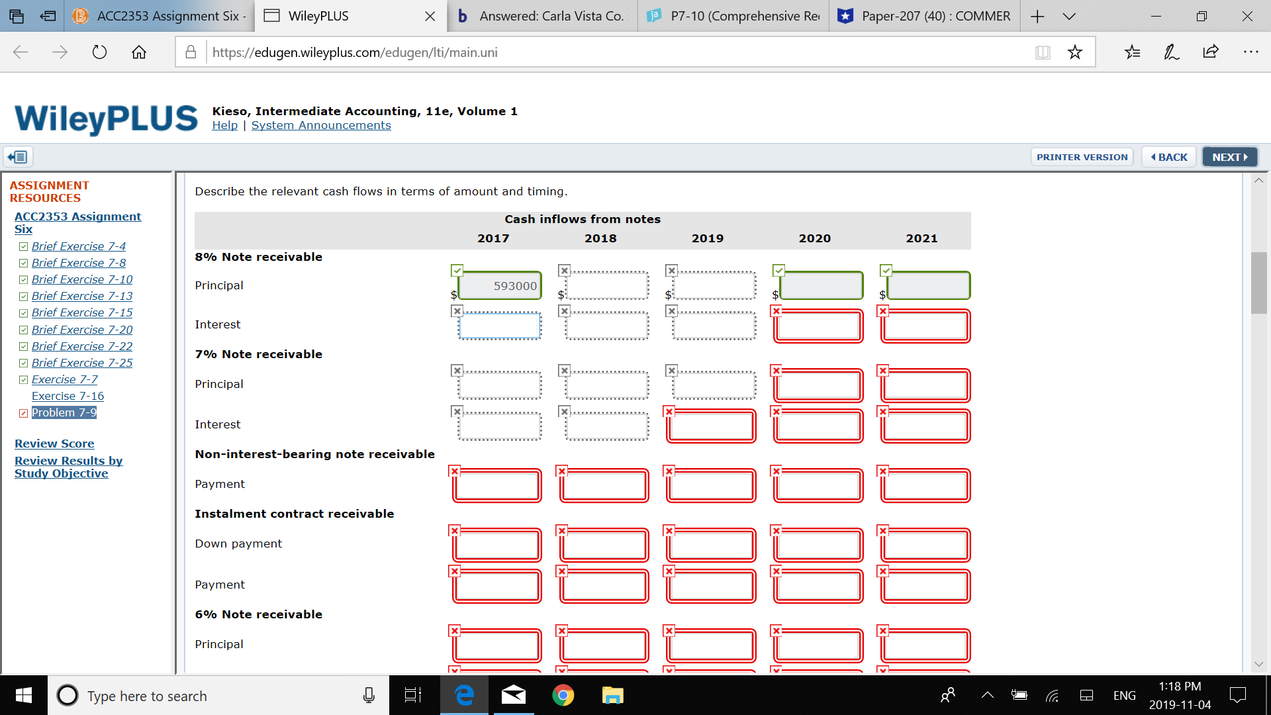Expand Brief Exercise 7-22 link
The width and height of the screenshot is (1271, 715).
tap(79, 346)
